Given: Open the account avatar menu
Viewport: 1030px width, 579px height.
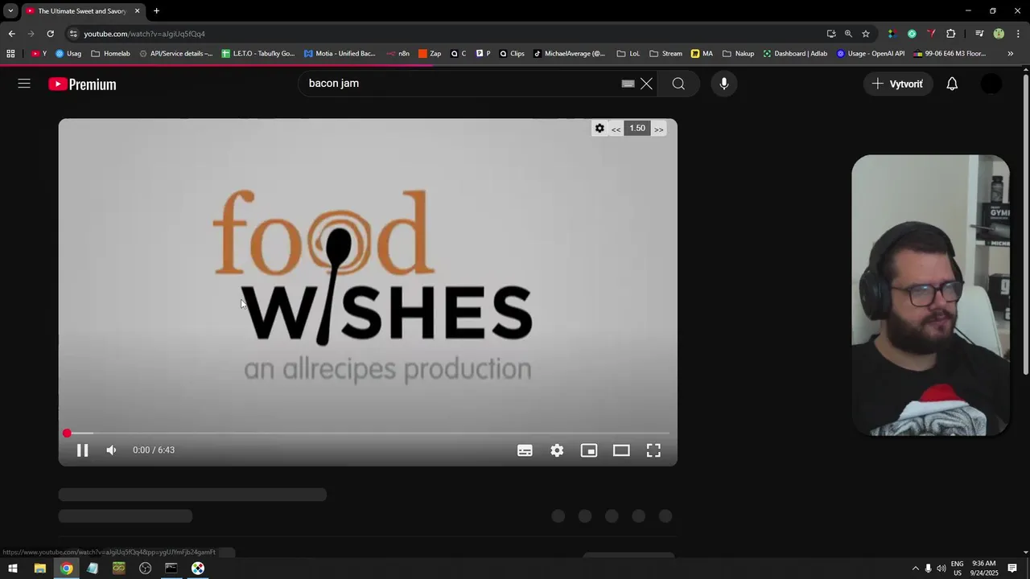Looking at the screenshot, I should tap(991, 84).
